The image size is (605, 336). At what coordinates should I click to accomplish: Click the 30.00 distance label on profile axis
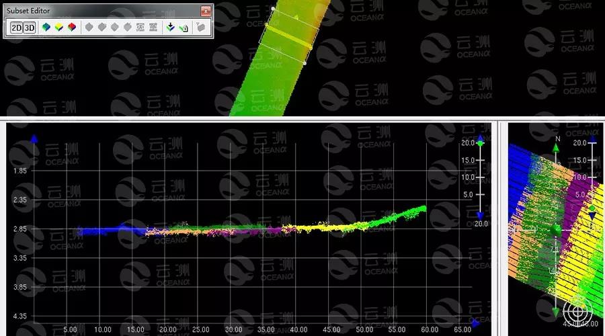point(233,329)
